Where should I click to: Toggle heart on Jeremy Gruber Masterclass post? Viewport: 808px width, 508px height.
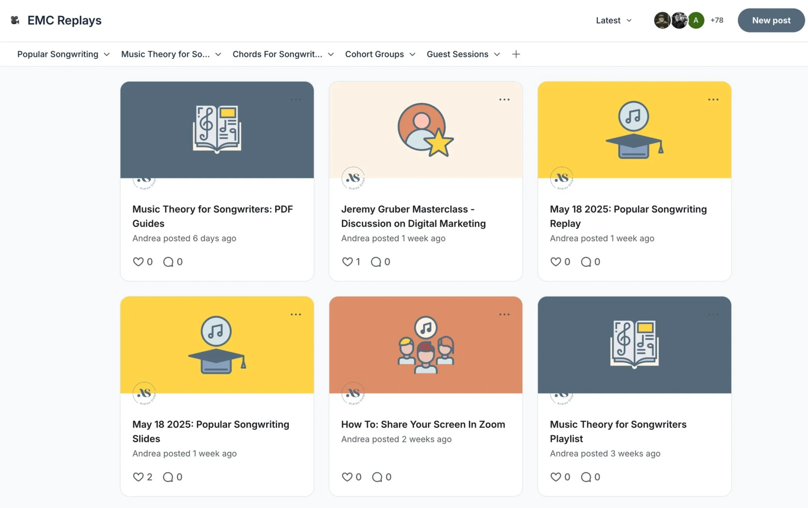coord(347,262)
